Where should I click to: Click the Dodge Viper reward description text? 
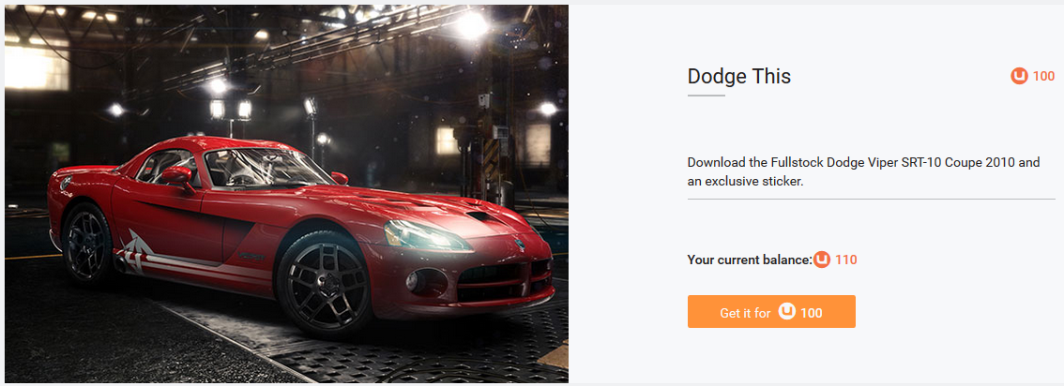(863, 172)
